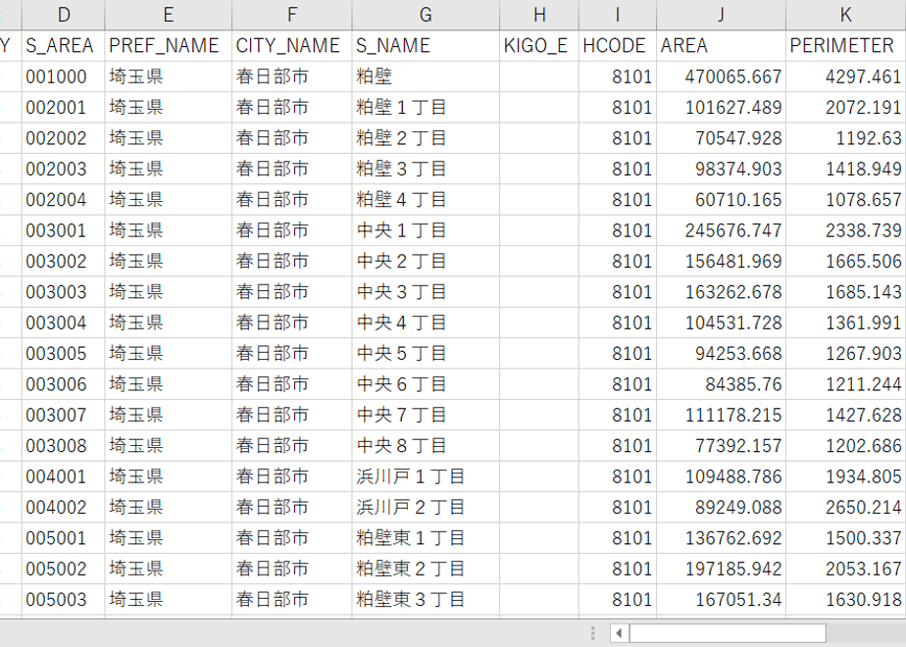906x647 pixels.
Task: Select column K header
Action: point(846,15)
